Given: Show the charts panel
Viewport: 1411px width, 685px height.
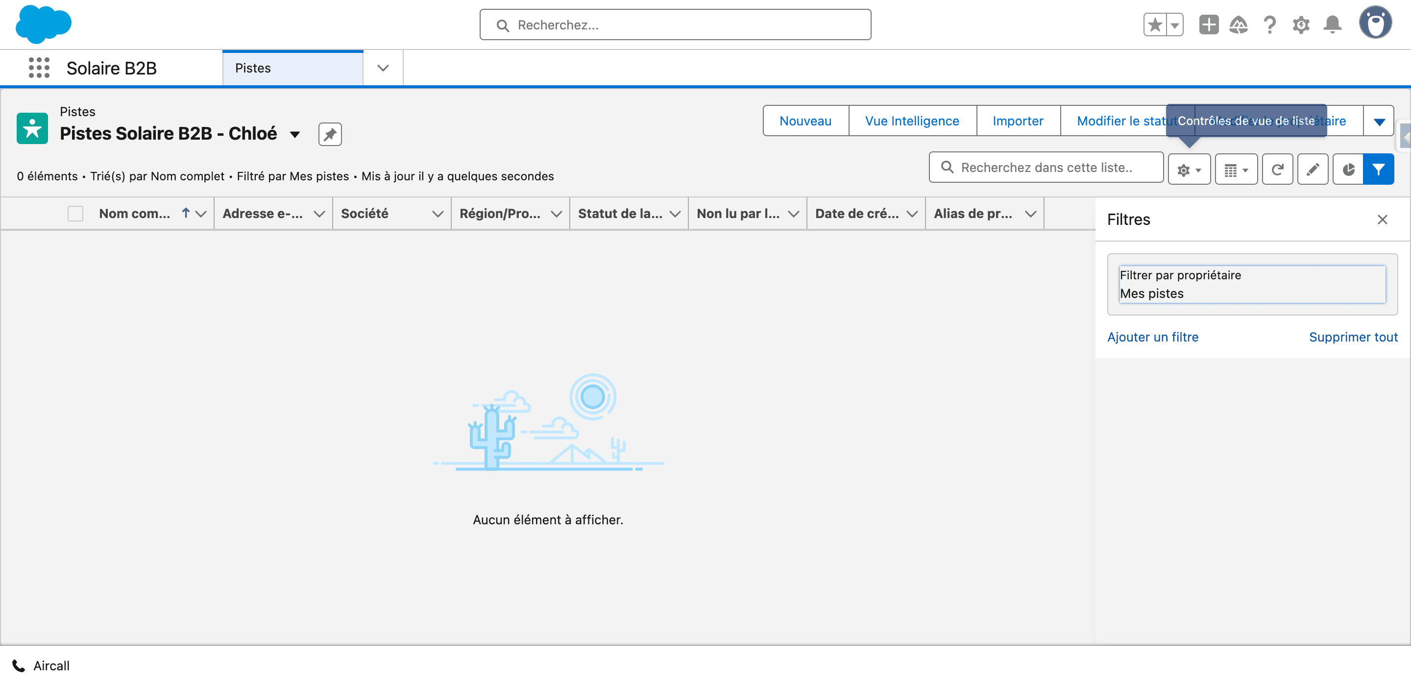Looking at the screenshot, I should point(1348,170).
